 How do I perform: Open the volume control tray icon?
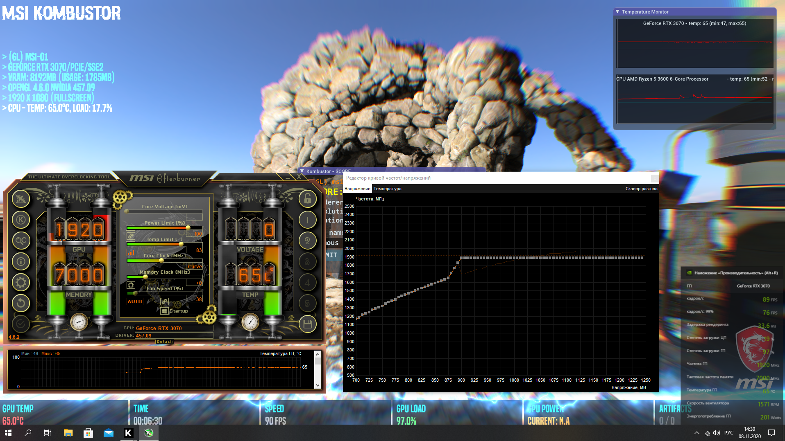click(x=717, y=433)
